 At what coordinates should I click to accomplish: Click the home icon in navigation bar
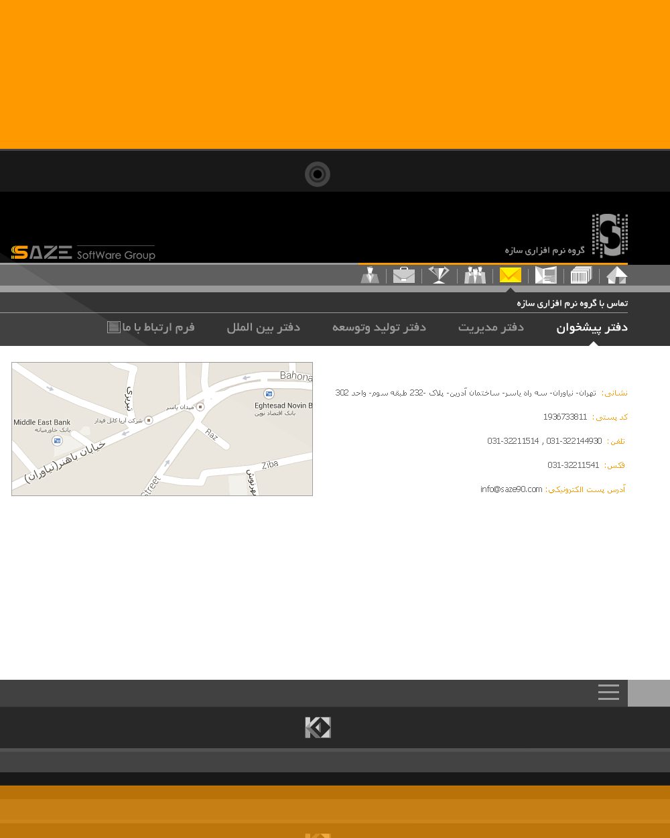coord(616,276)
